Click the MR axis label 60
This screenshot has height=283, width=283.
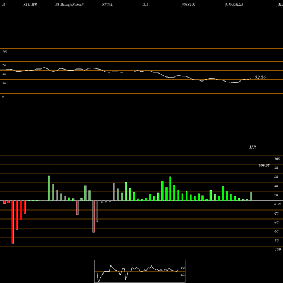tap(276, 177)
